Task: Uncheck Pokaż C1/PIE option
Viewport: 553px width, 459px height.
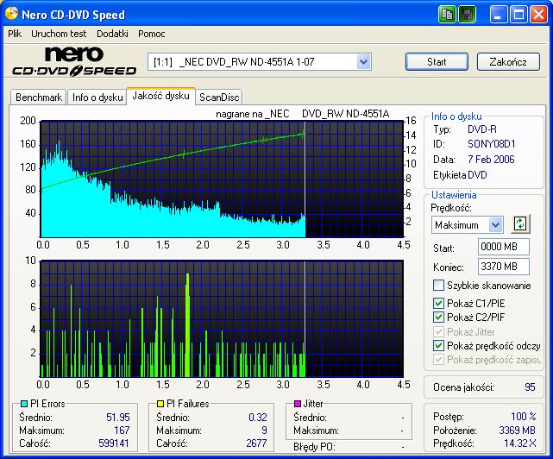Action: coord(439,304)
